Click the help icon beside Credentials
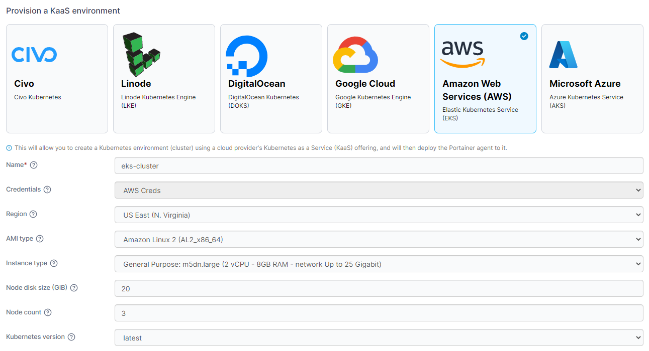The height and width of the screenshot is (351, 649). [x=47, y=190]
